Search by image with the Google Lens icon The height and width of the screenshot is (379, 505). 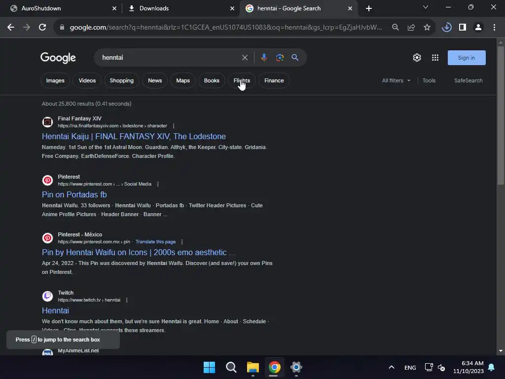click(x=280, y=58)
